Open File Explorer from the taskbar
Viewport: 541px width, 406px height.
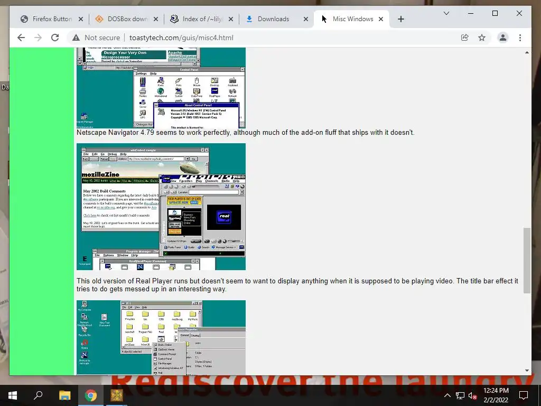[64, 395]
